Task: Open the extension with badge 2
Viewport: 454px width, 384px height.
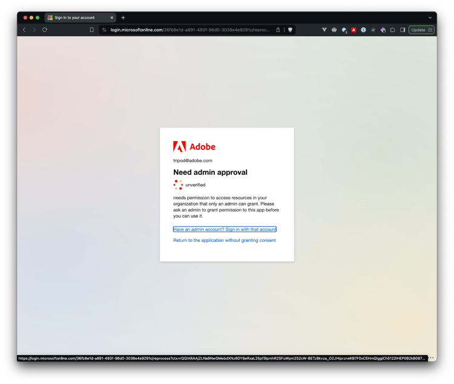Action: coord(344,30)
